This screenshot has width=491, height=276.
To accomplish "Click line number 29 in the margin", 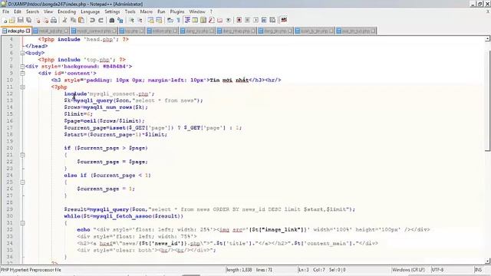I will [9, 209].
